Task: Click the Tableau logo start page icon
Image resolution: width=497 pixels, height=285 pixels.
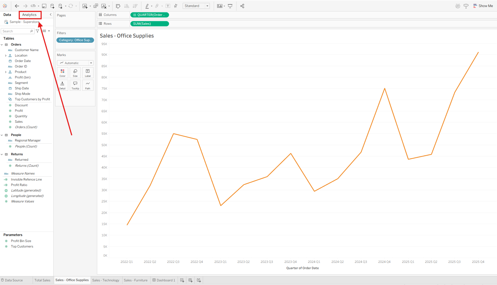Action: point(5,6)
